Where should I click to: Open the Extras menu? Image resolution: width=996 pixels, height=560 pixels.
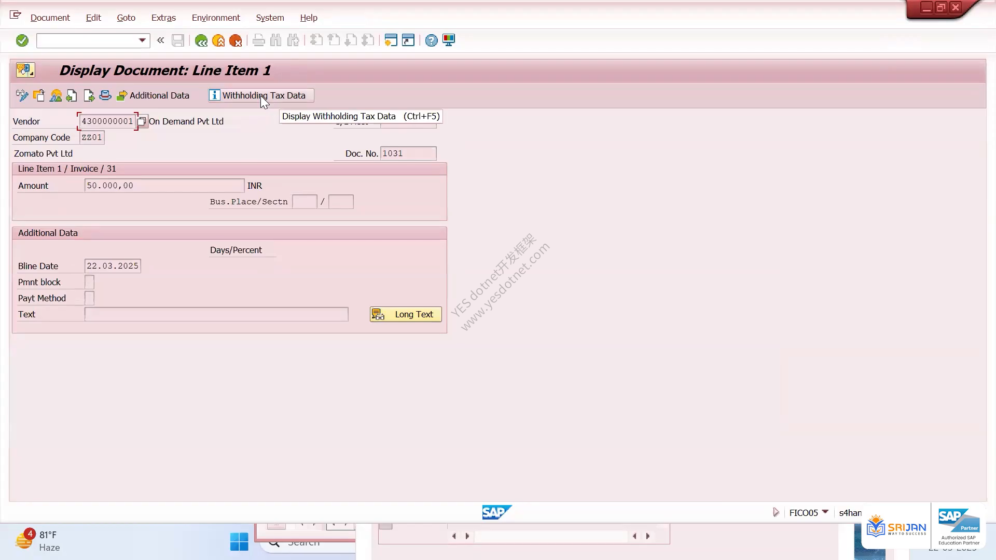[x=163, y=18]
